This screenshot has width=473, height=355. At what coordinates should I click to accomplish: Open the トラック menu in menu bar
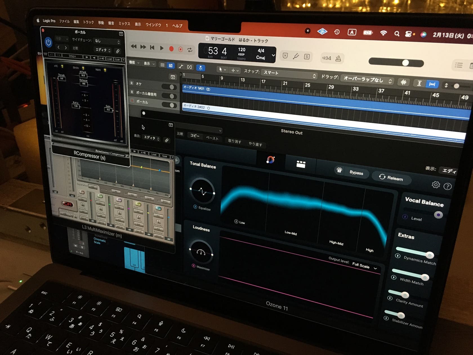click(88, 22)
